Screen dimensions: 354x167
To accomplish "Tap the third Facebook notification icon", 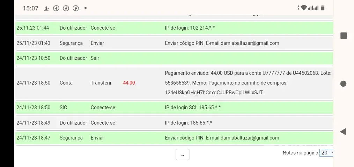I will coord(76,8).
